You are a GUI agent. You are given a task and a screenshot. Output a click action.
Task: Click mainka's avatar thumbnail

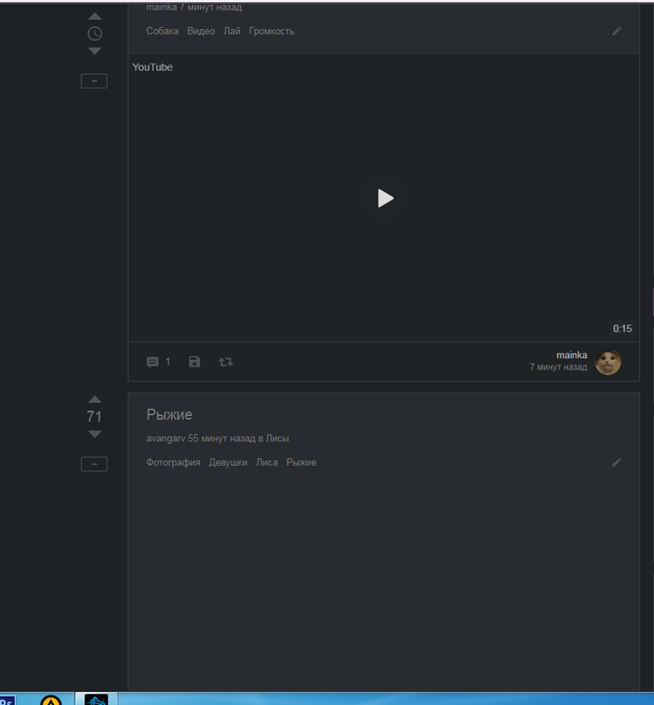click(x=608, y=362)
